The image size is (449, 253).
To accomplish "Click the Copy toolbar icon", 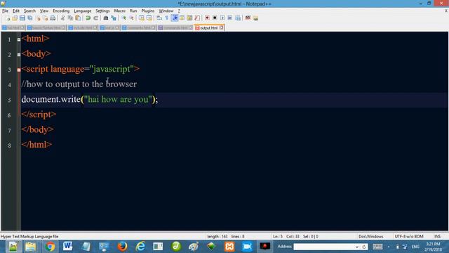I will [70, 18].
